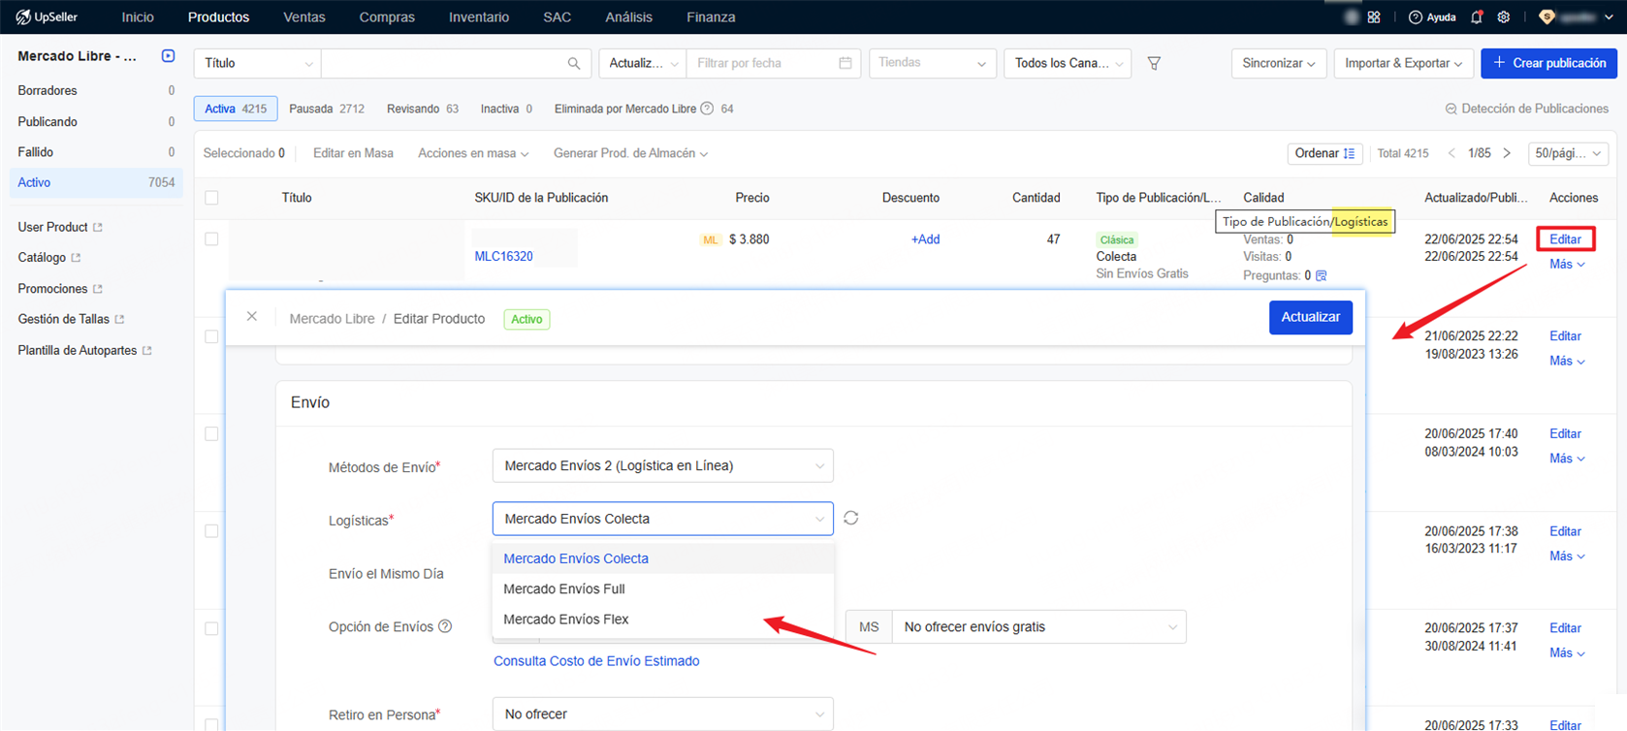
Task: Open the Inventario menu
Action: [479, 17]
